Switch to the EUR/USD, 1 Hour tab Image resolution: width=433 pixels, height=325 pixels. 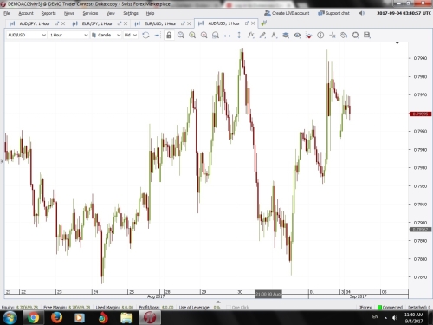pyautogui.click(x=160, y=23)
